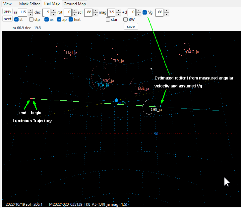Viewport: 241px width, 208px height.
Task: Increase the scl value with up arrow
Action: (95, 11)
